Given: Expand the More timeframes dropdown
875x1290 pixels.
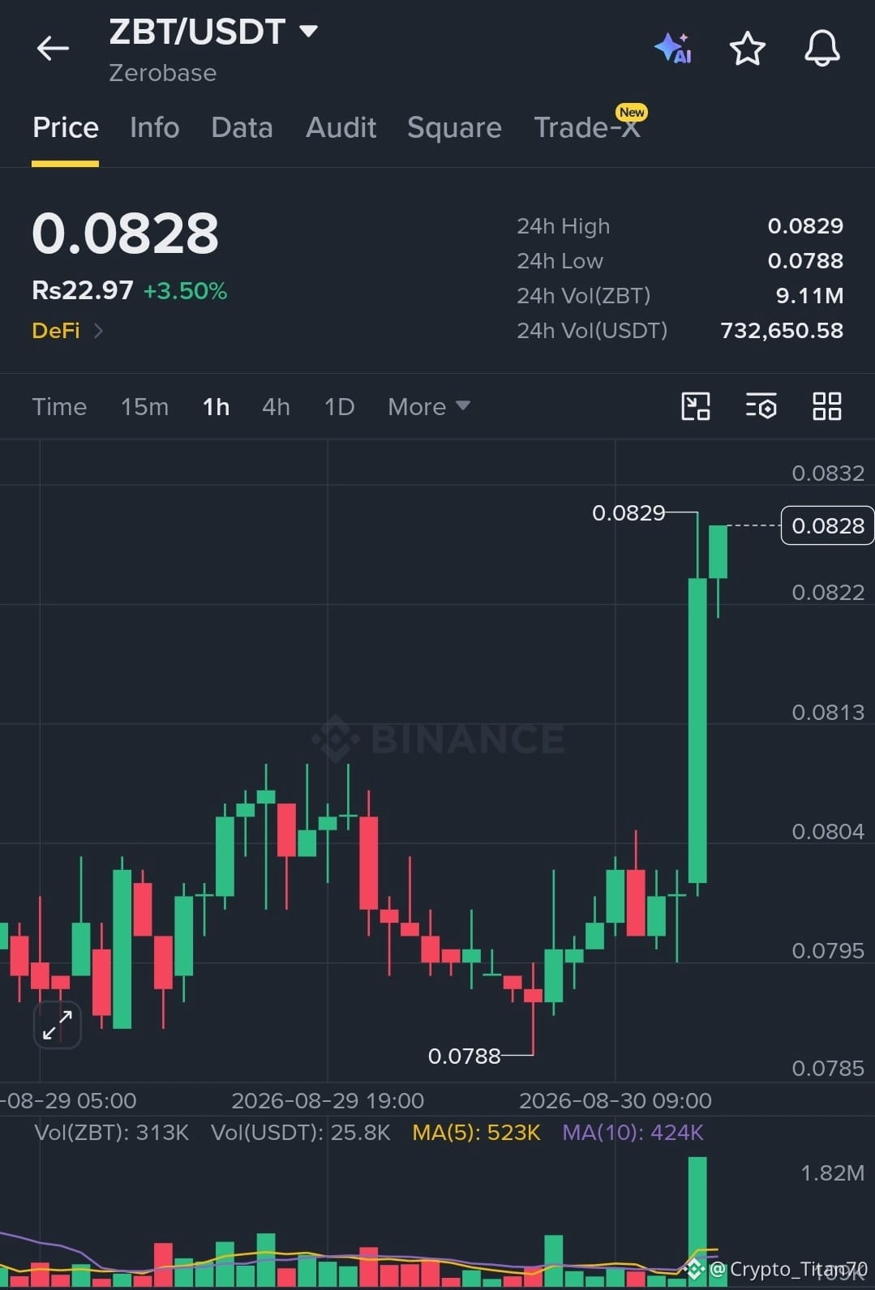Looking at the screenshot, I should coord(428,406).
